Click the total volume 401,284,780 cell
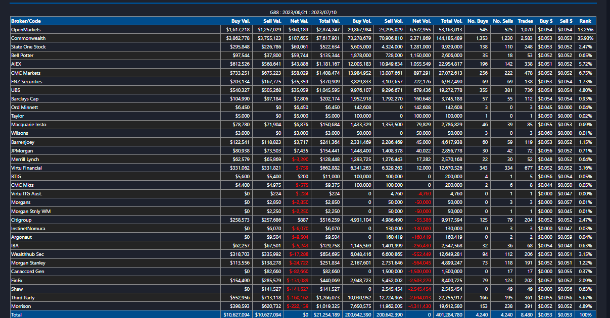The width and height of the screenshot is (610, 318). coord(449,315)
